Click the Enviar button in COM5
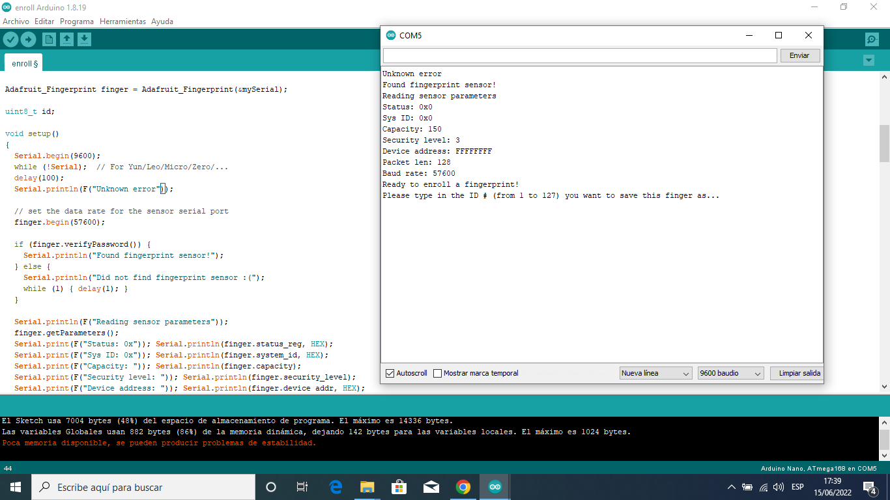This screenshot has width=890, height=500. pyautogui.click(x=799, y=55)
